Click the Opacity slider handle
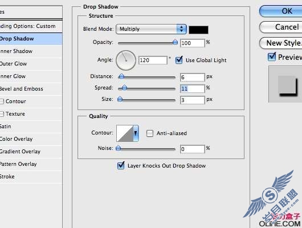The width and height of the screenshot is (302, 228). pos(175,42)
